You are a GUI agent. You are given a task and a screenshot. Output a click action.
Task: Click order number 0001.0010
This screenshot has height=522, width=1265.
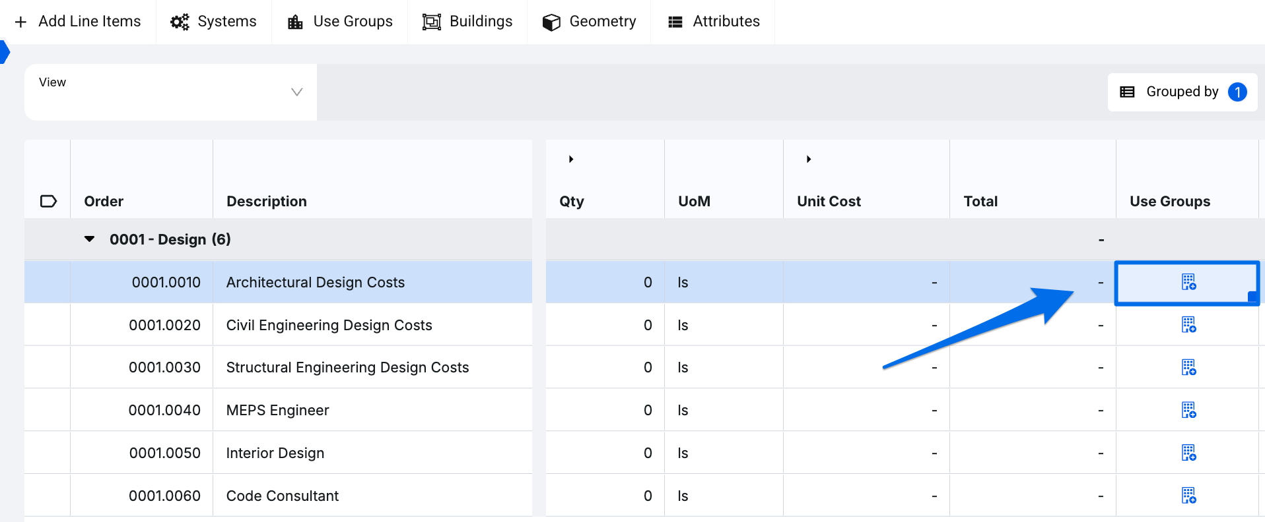(166, 282)
